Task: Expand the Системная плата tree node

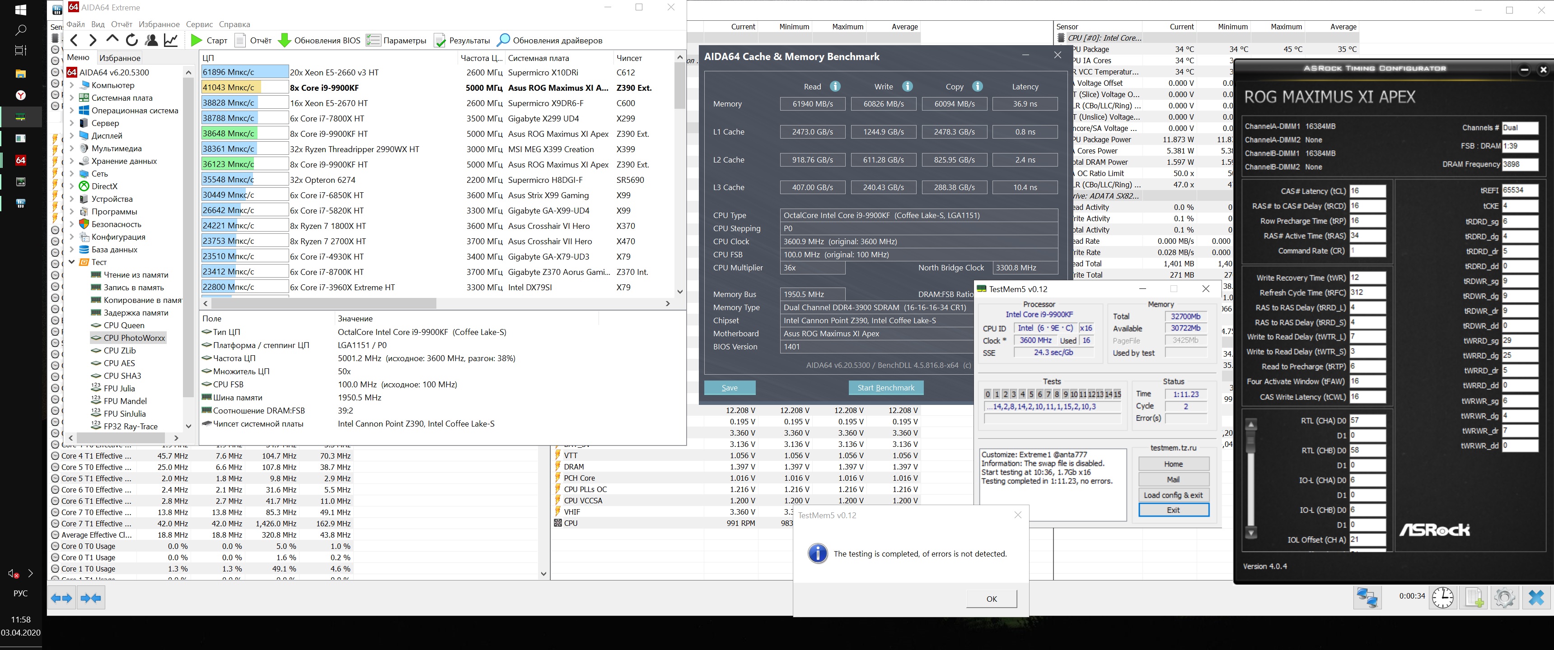Action: [x=72, y=97]
